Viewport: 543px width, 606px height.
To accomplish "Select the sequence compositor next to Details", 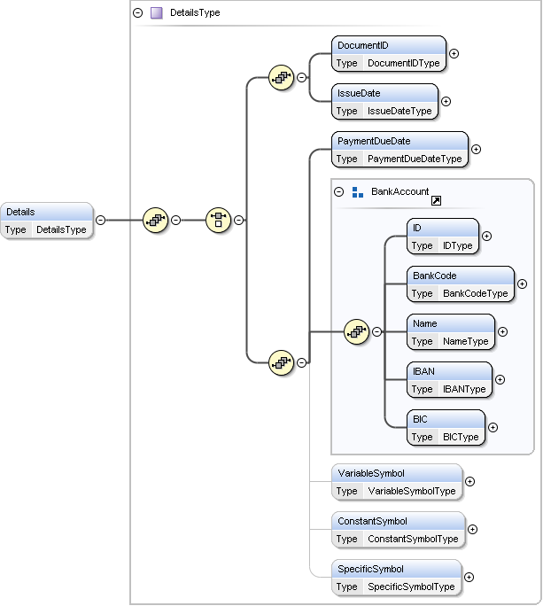I will [155, 221].
